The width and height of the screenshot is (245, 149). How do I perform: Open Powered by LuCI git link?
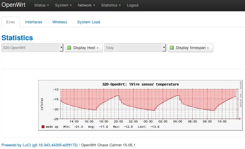point(40,145)
